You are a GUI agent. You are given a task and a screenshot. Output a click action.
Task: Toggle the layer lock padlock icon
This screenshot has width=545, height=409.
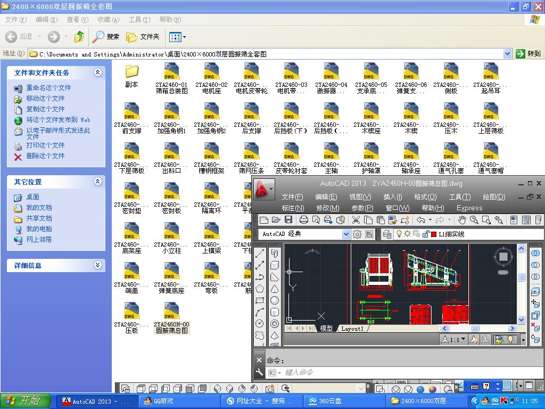(425, 234)
